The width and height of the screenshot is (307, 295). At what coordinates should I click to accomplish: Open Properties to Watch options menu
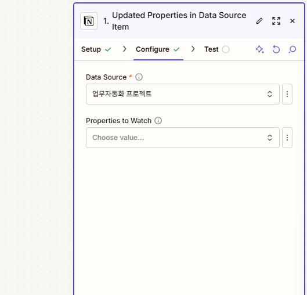tap(287, 138)
